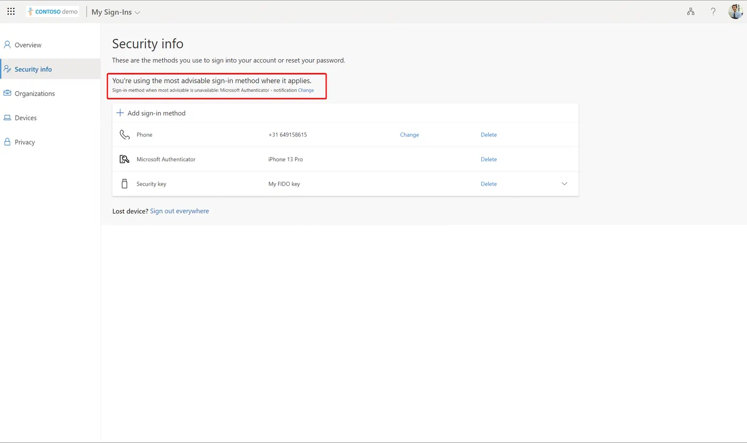Viewport: 747px width, 443px height.
Task: Change the default sign-in method
Action: 306,90
